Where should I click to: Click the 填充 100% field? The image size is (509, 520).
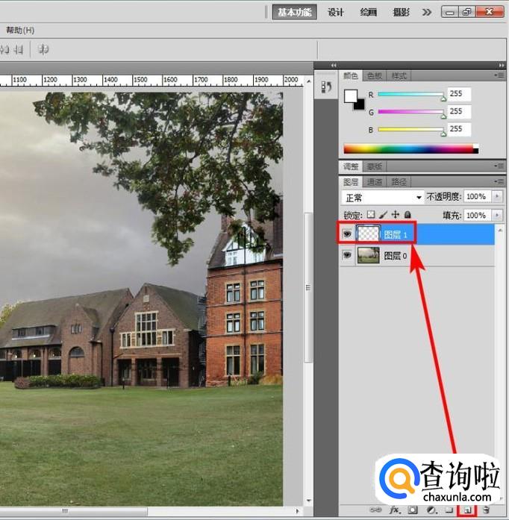(x=478, y=215)
